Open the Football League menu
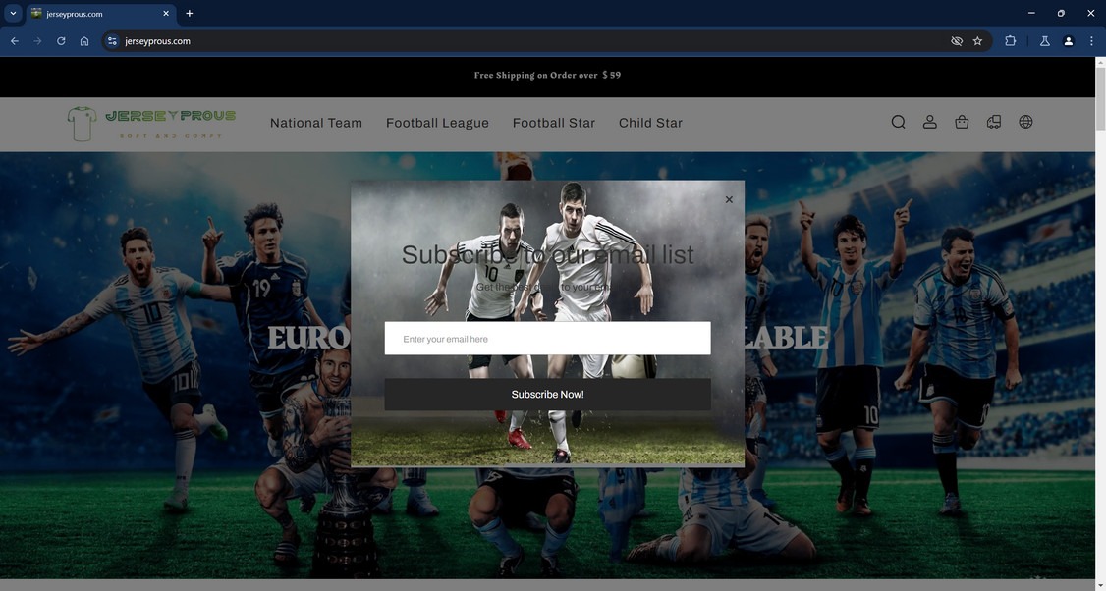1106x591 pixels. coord(437,123)
